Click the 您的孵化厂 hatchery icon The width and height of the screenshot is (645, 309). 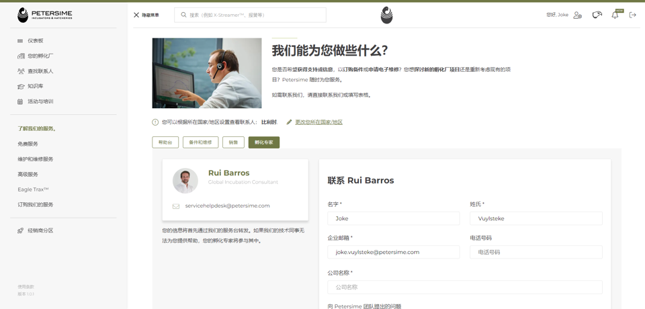pos(21,56)
